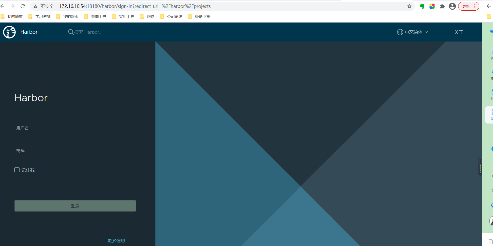Focus the 搜索 Harbor search field

pyautogui.click(x=88, y=32)
